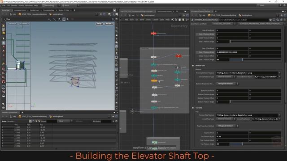Click the Preview Top Texture path field

point(247,115)
